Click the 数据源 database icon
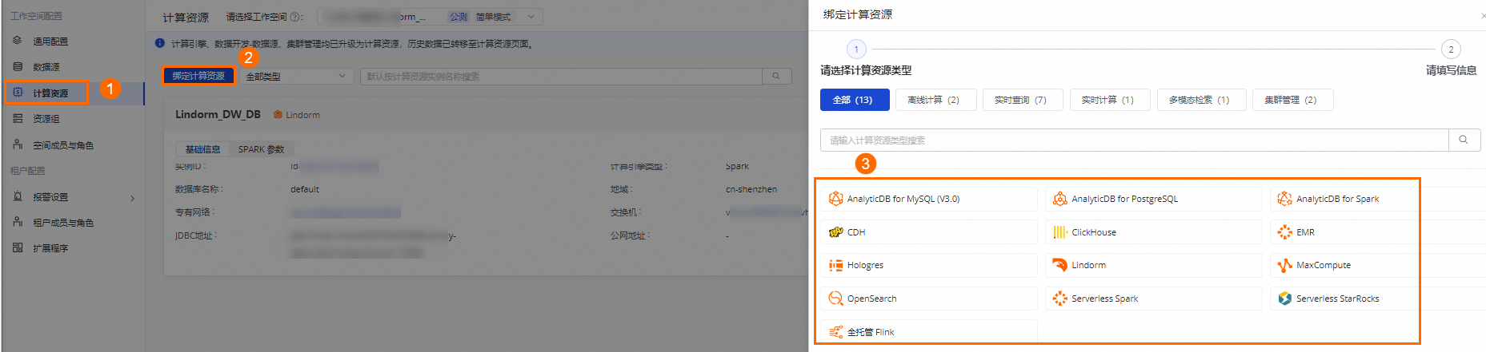The image size is (1486, 352). click(x=18, y=66)
